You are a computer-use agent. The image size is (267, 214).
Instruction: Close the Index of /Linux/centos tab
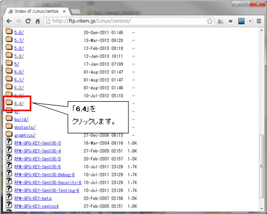point(65,12)
